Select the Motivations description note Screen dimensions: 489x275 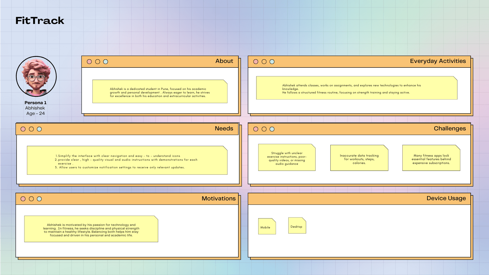(x=91, y=229)
